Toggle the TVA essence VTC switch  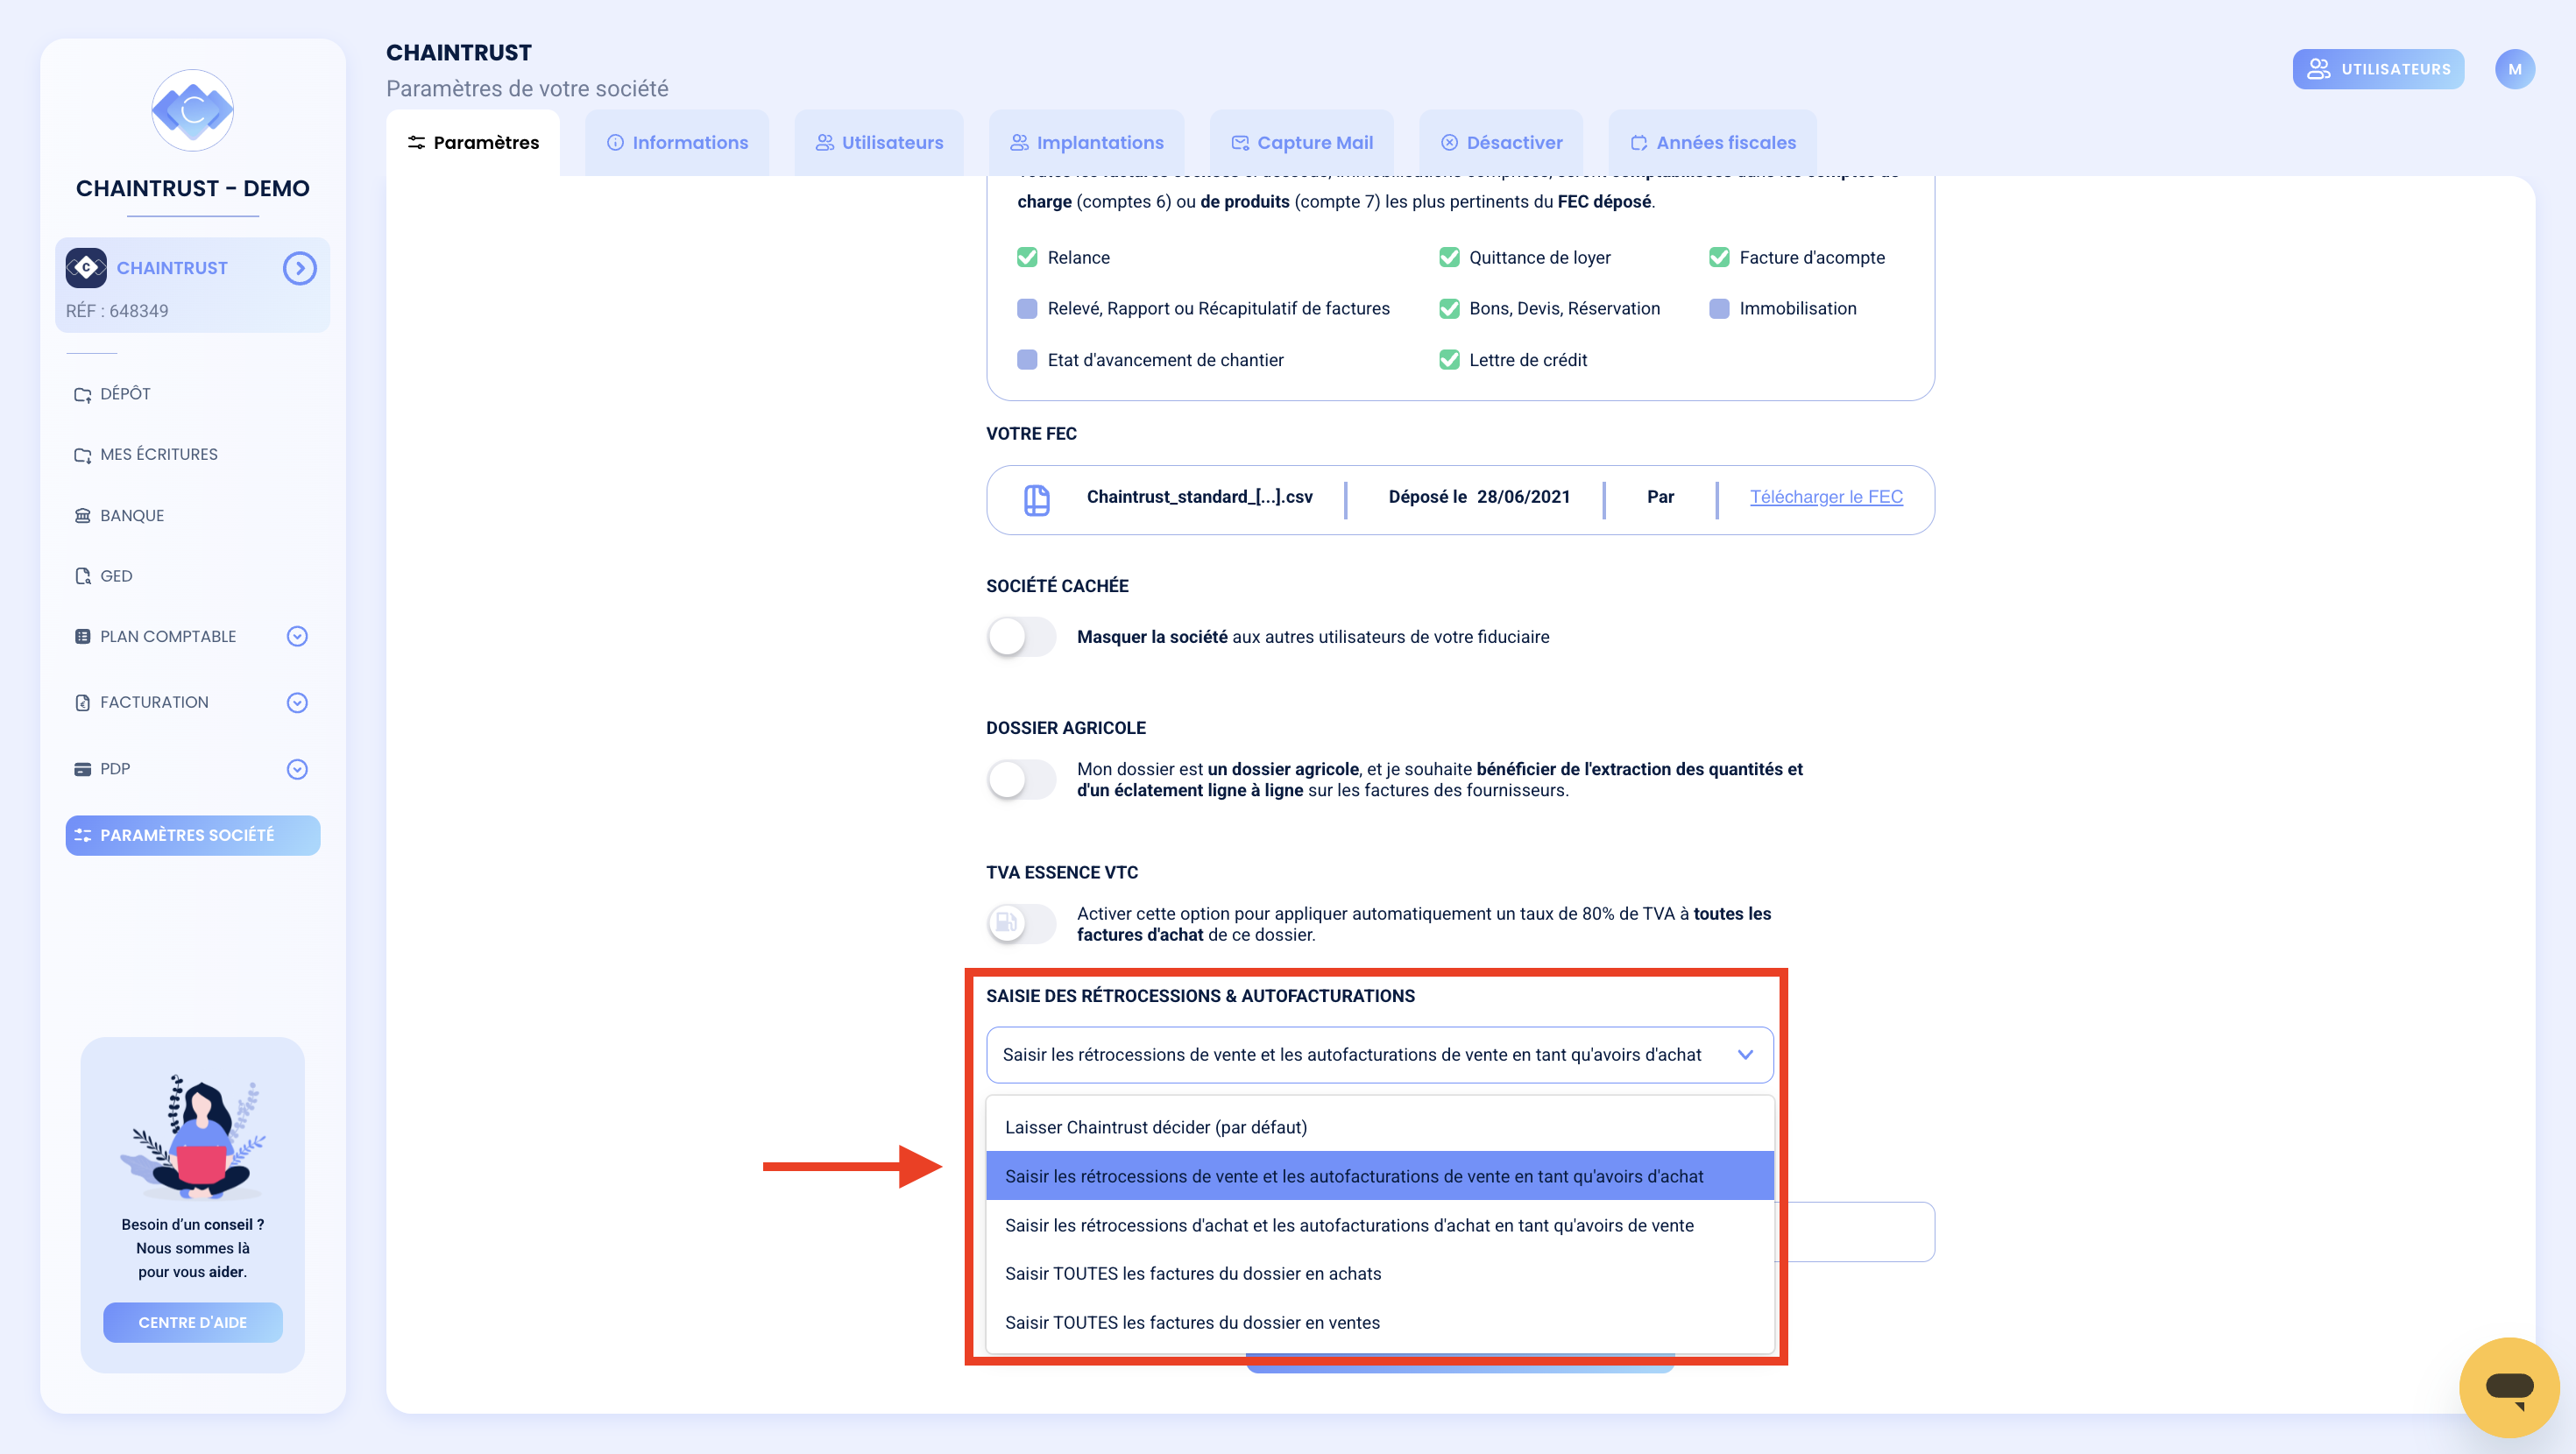coord(1021,923)
